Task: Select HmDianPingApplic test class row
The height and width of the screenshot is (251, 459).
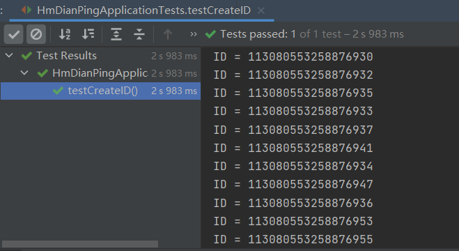Action: pyautogui.click(x=100, y=73)
